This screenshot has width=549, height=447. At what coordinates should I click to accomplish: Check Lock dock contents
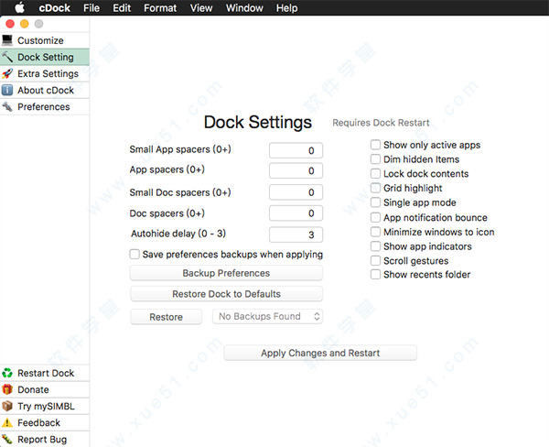pos(375,173)
